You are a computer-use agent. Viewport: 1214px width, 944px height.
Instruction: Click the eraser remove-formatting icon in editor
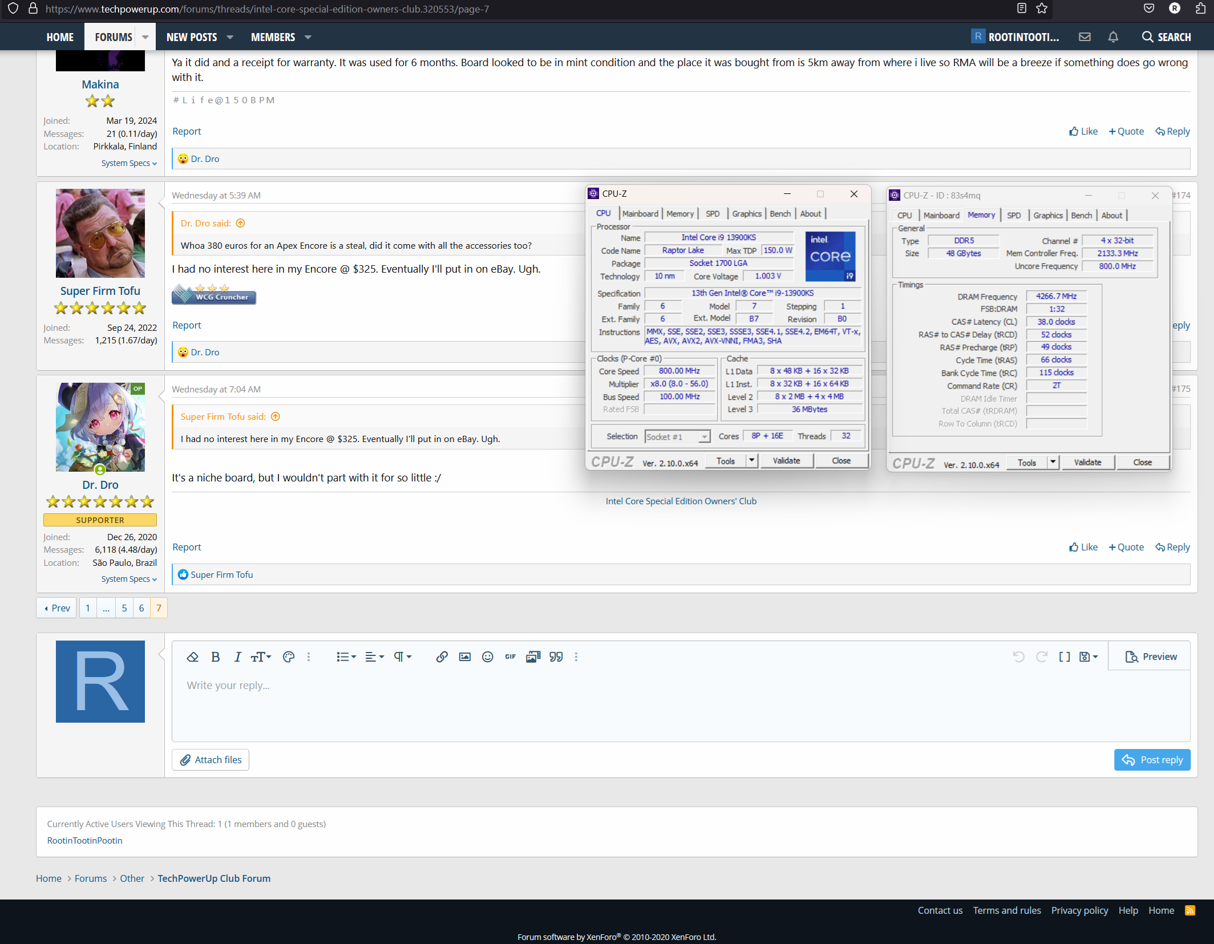point(192,657)
